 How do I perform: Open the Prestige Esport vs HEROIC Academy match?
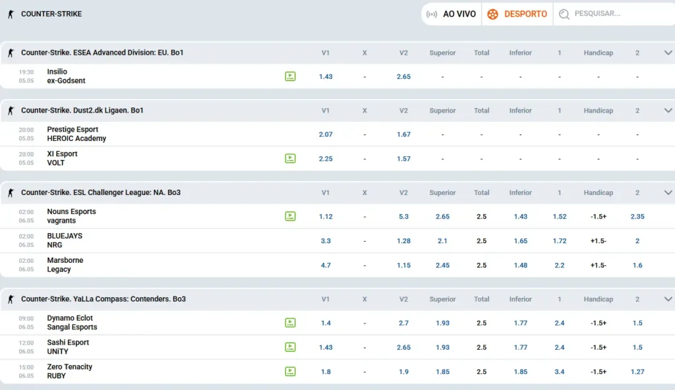click(x=76, y=134)
